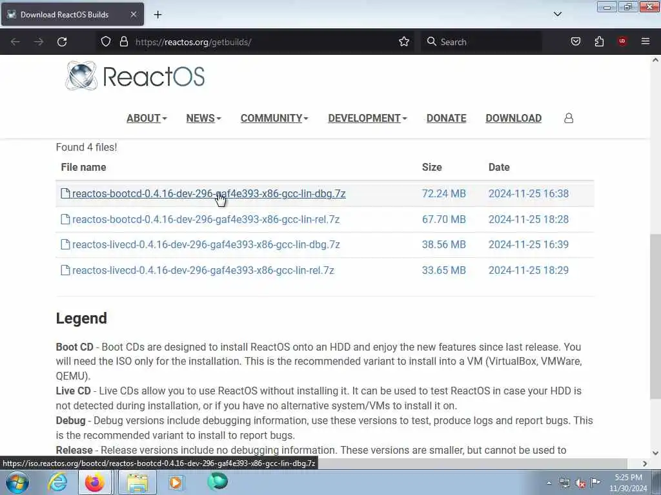This screenshot has height=495, width=661.
Task: Open a new tab with plus button
Action: [158, 15]
